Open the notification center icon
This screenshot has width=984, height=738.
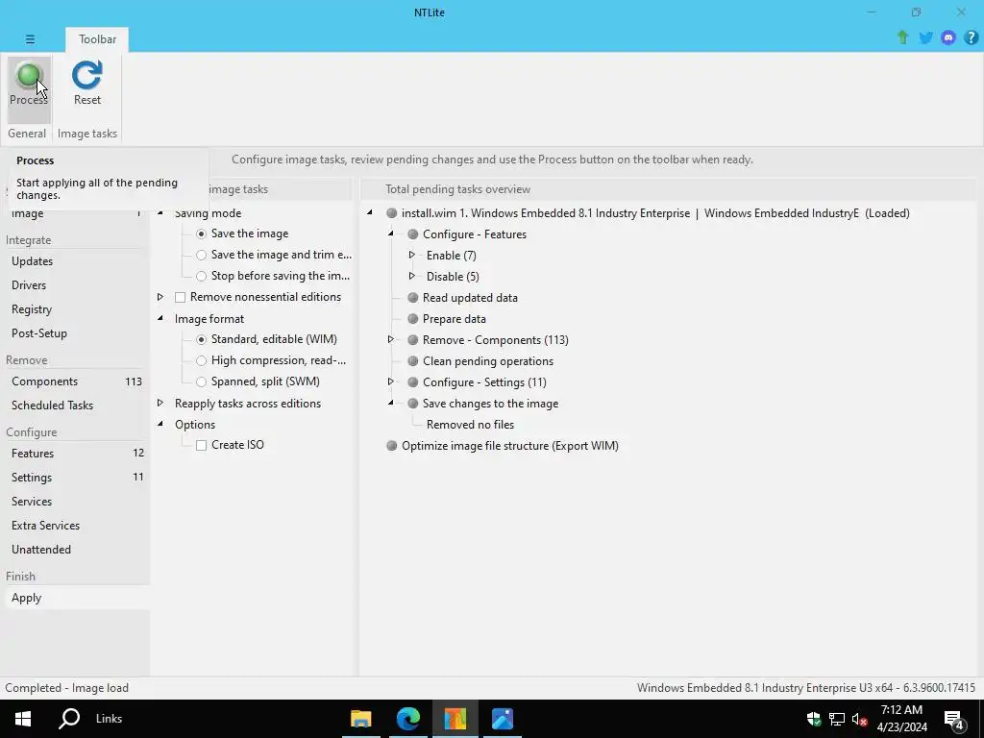pyautogui.click(x=954, y=719)
